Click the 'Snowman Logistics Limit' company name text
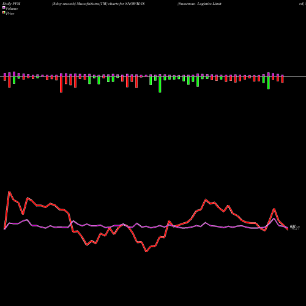Screen dimensions: 306x306 click(200, 4)
